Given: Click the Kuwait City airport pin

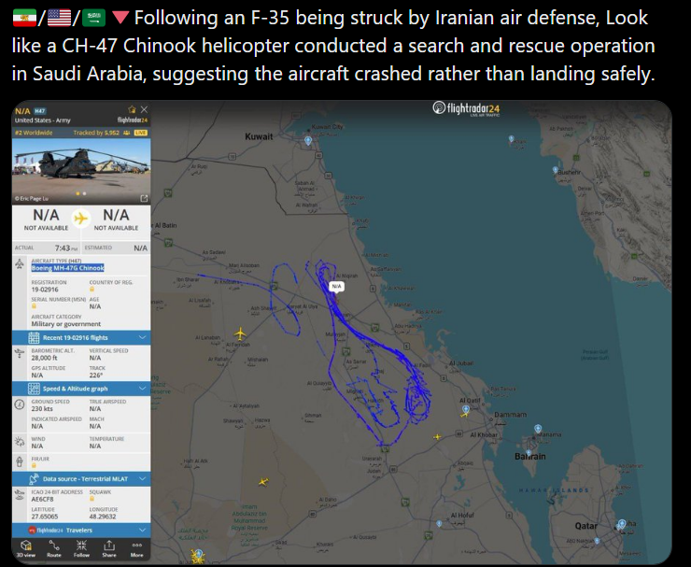Looking at the screenshot, I should tap(308, 141).
